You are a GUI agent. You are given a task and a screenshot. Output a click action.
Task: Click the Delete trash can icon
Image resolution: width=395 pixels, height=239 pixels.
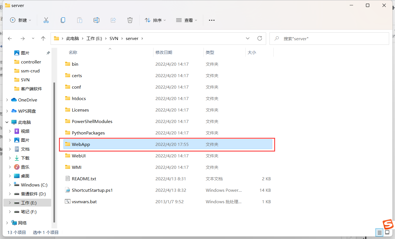130,20
